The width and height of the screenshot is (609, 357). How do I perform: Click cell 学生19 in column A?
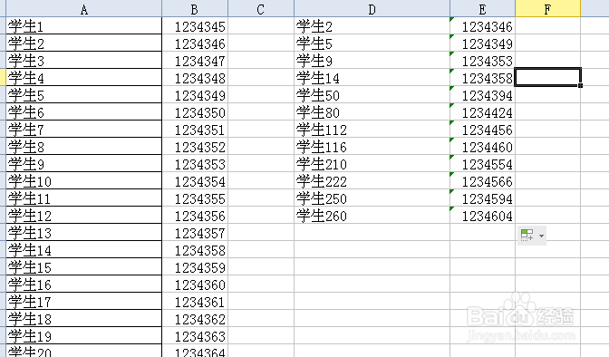[x=84, y=335]
